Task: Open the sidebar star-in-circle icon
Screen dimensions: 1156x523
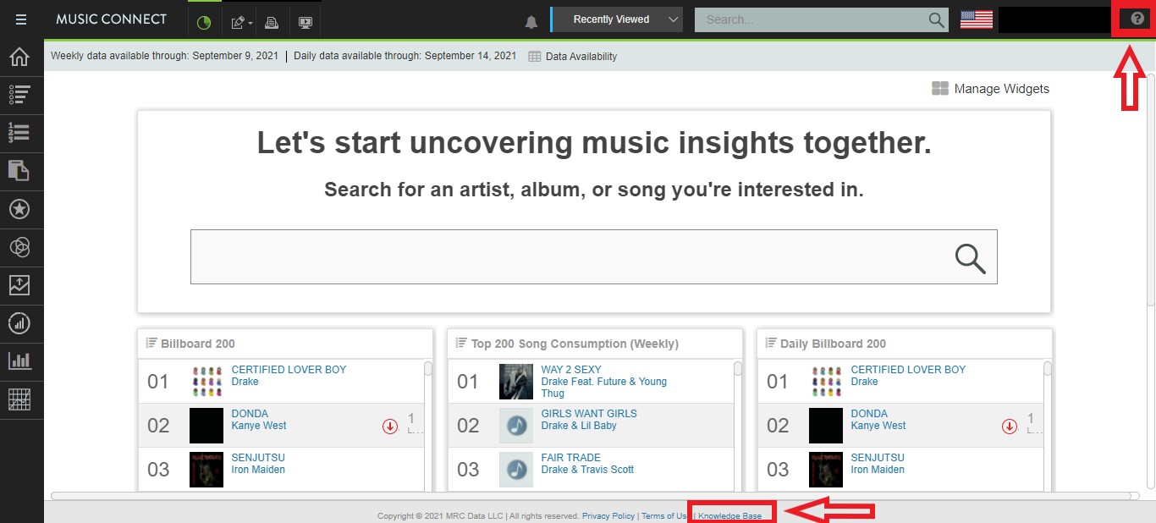Action: click(x=19, y=209)
